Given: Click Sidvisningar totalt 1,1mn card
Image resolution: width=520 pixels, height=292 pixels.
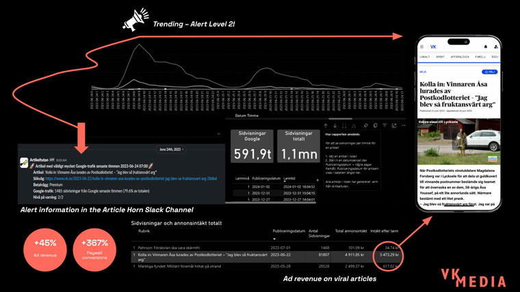Looking at the screenshot, I should click(x=298, y=146).
